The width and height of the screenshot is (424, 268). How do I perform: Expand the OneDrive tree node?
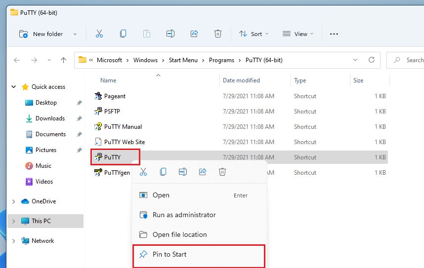click(x=13, y=201)
